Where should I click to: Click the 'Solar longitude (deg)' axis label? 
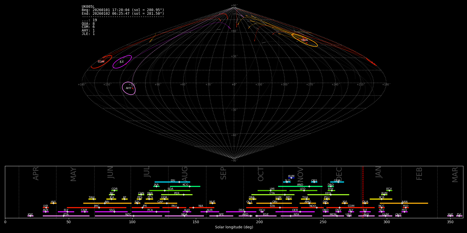pos(234,227)
